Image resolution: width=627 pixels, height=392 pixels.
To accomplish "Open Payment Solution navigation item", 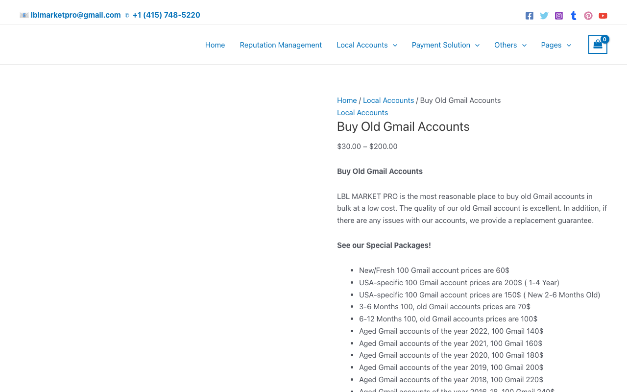I will (441, 45).
